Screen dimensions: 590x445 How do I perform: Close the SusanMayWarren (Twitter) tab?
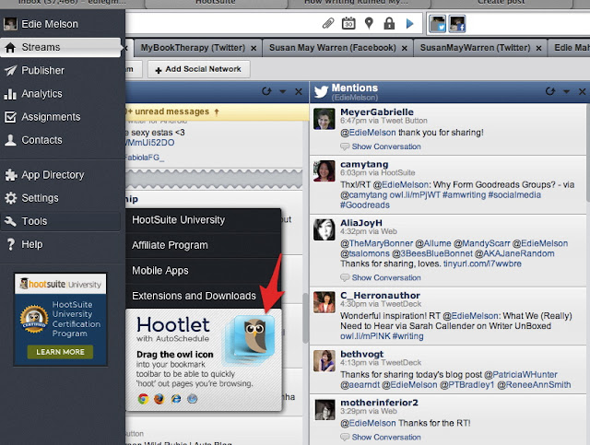(538, 49)
